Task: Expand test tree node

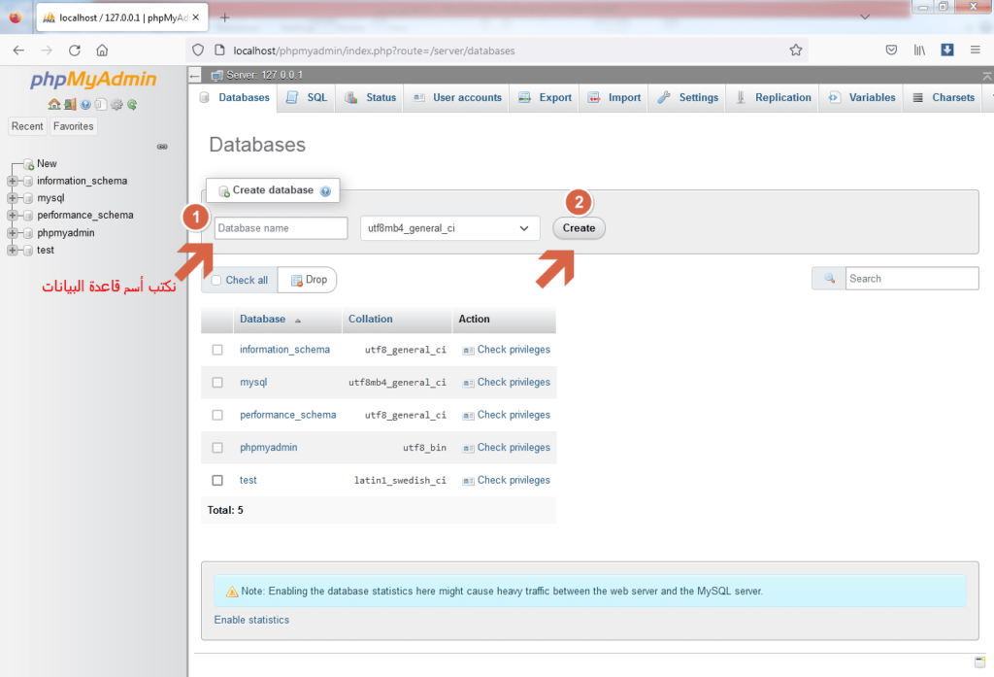Action: (12, 250)
